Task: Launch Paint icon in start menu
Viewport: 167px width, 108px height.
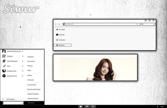Action: (4, 66)
